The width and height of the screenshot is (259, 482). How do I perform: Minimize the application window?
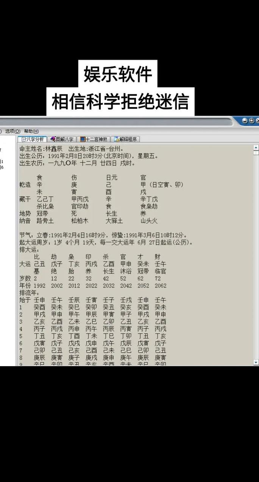pyautogui.click(x=245, y=121)
